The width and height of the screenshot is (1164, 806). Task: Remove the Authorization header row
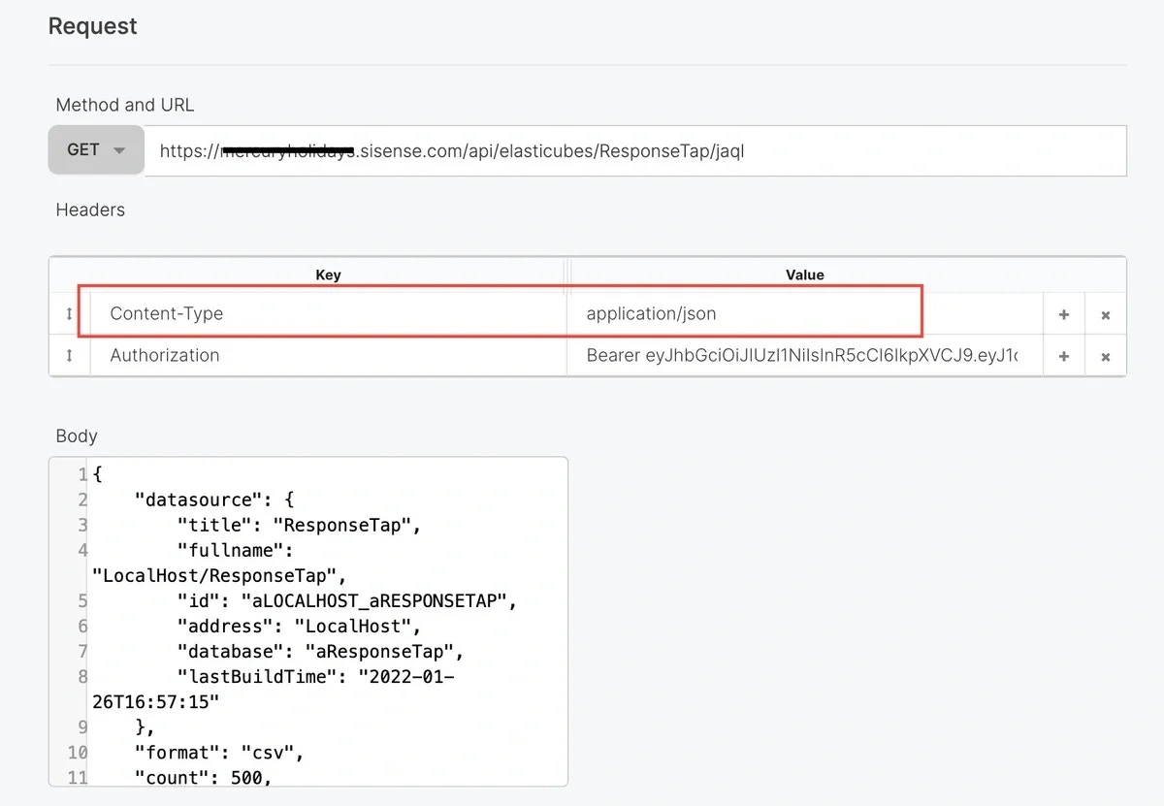tap(1106, 356)
